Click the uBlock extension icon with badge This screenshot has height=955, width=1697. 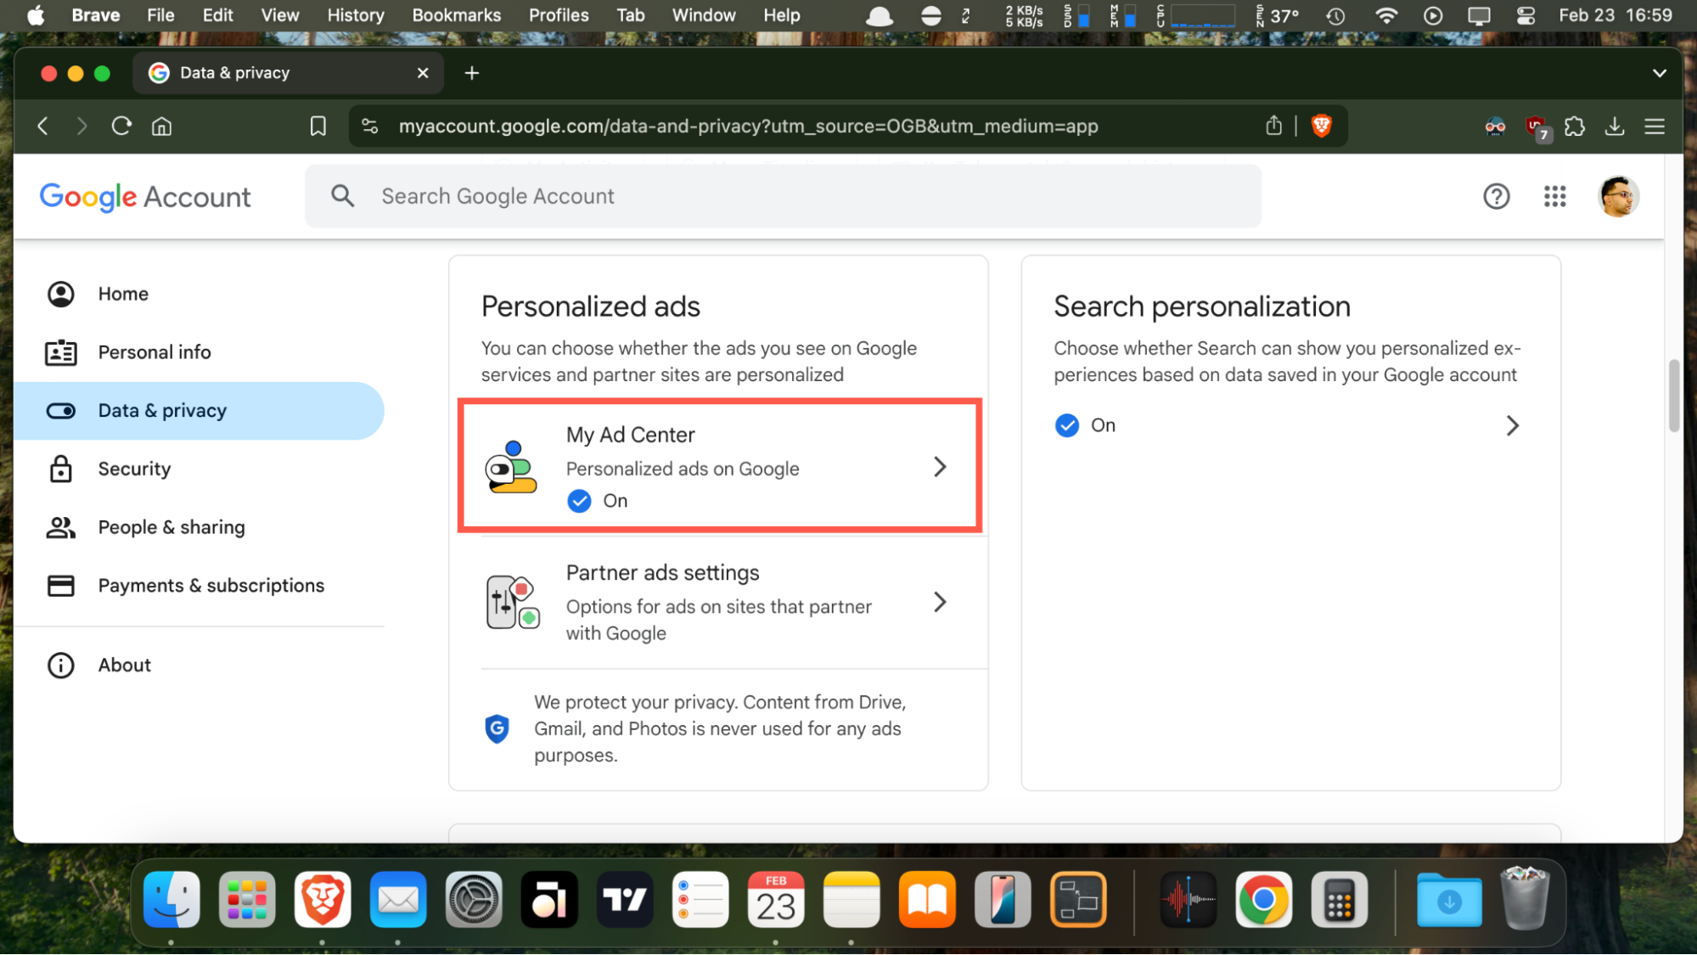point(1537,127)
